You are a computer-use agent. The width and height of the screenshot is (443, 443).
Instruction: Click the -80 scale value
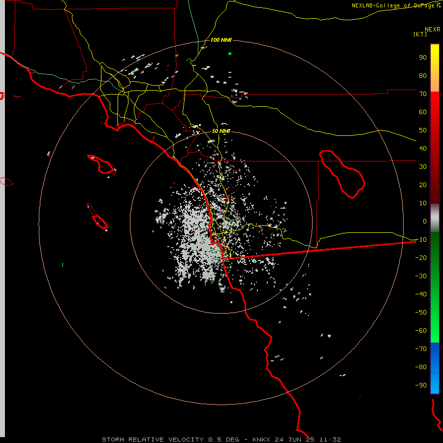coord(421,367)
